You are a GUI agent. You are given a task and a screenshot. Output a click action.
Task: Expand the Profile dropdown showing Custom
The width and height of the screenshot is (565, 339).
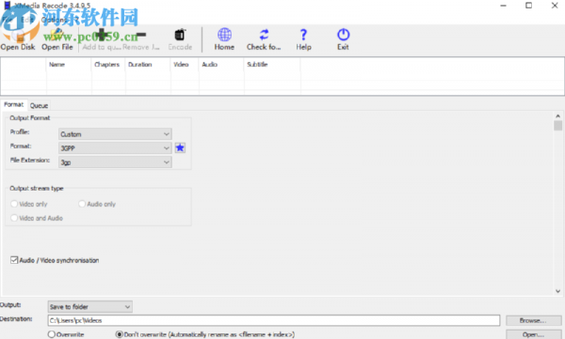click(x=115, y=133)
